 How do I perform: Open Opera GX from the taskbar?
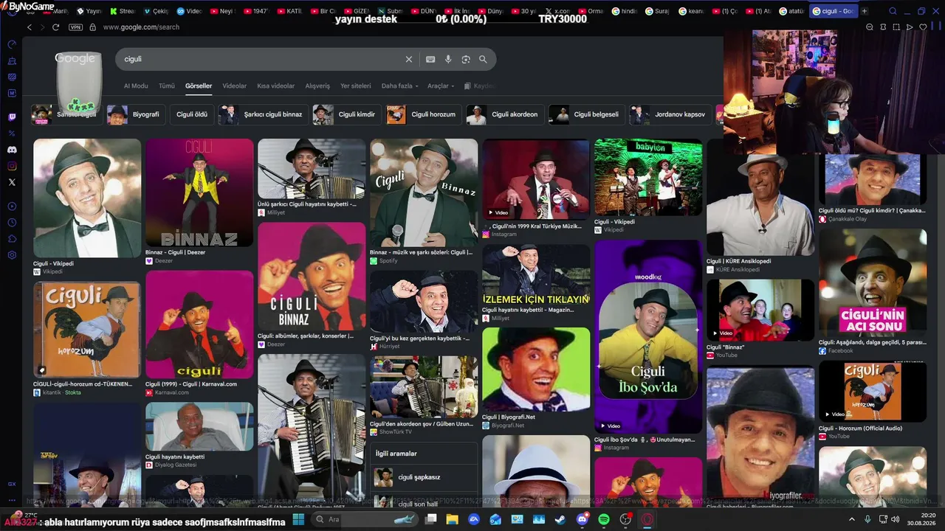pos(647,519)
